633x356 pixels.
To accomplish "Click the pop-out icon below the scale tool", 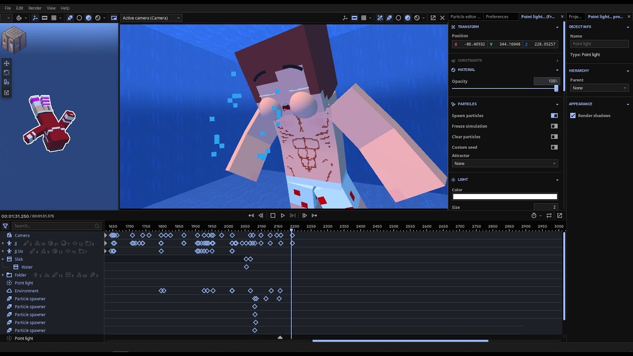I will point(6,92).
